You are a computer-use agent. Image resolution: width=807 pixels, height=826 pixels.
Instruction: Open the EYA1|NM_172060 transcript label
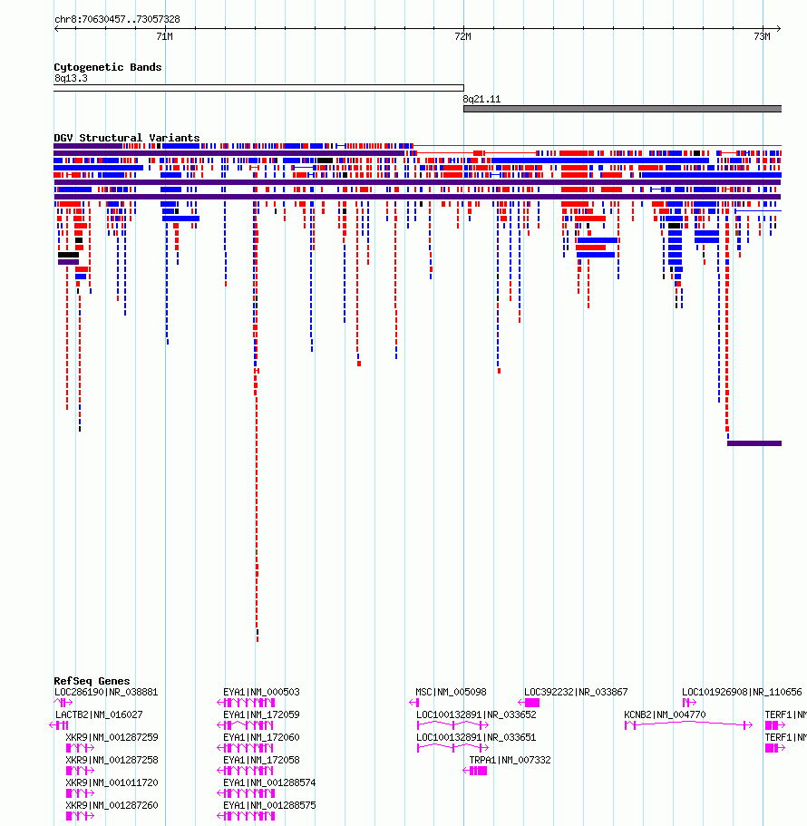[261, 737]
